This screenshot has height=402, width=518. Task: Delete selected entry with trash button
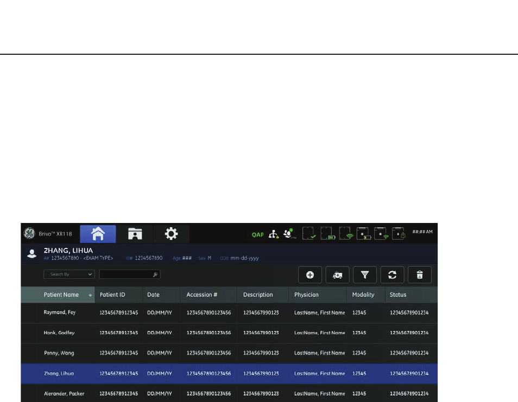click(420, 275)
